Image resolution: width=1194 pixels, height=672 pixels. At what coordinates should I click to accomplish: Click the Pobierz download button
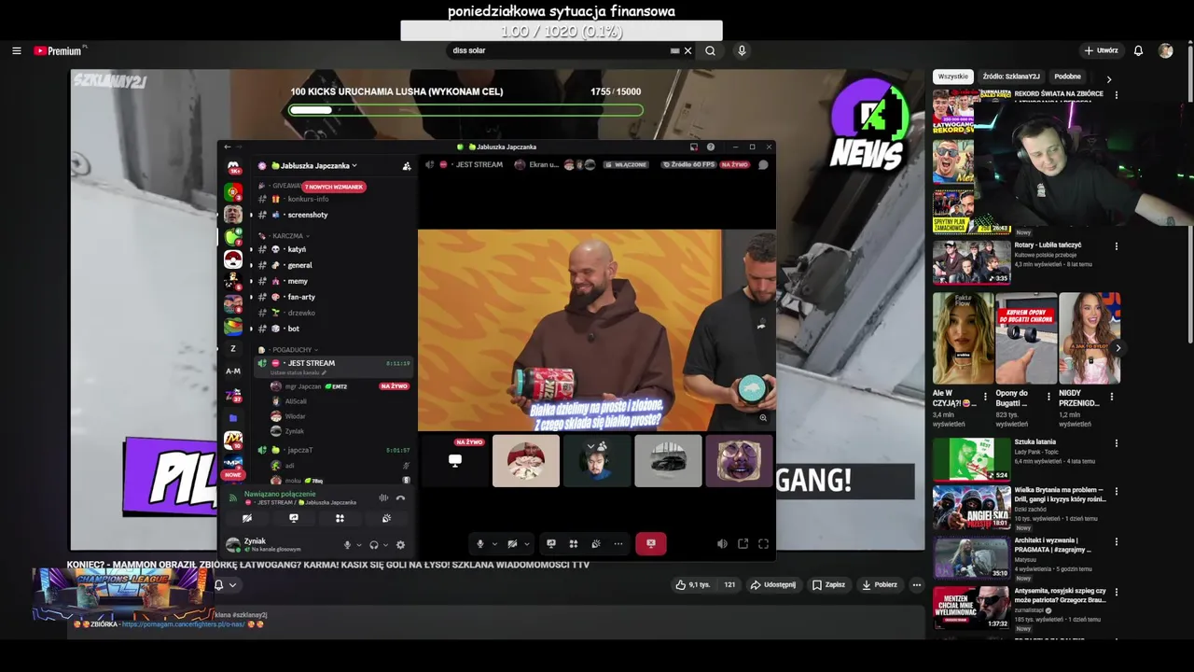point(880,585)
